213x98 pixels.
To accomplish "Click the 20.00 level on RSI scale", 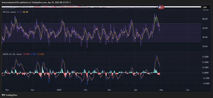I will point(205,47).
